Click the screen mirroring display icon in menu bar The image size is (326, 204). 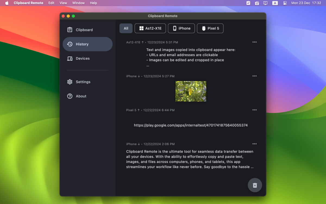265,3
